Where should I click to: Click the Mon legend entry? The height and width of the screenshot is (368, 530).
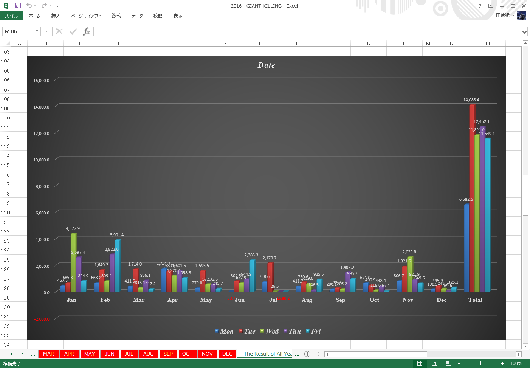[224, 331]
